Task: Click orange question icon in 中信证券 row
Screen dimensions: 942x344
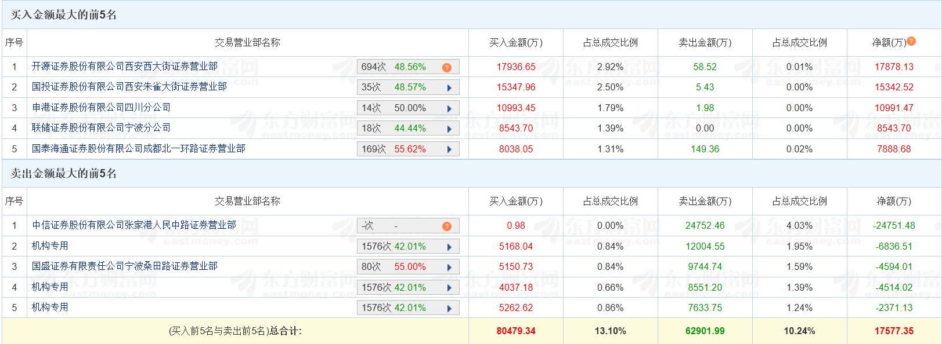Action: (x=446, y=226)
